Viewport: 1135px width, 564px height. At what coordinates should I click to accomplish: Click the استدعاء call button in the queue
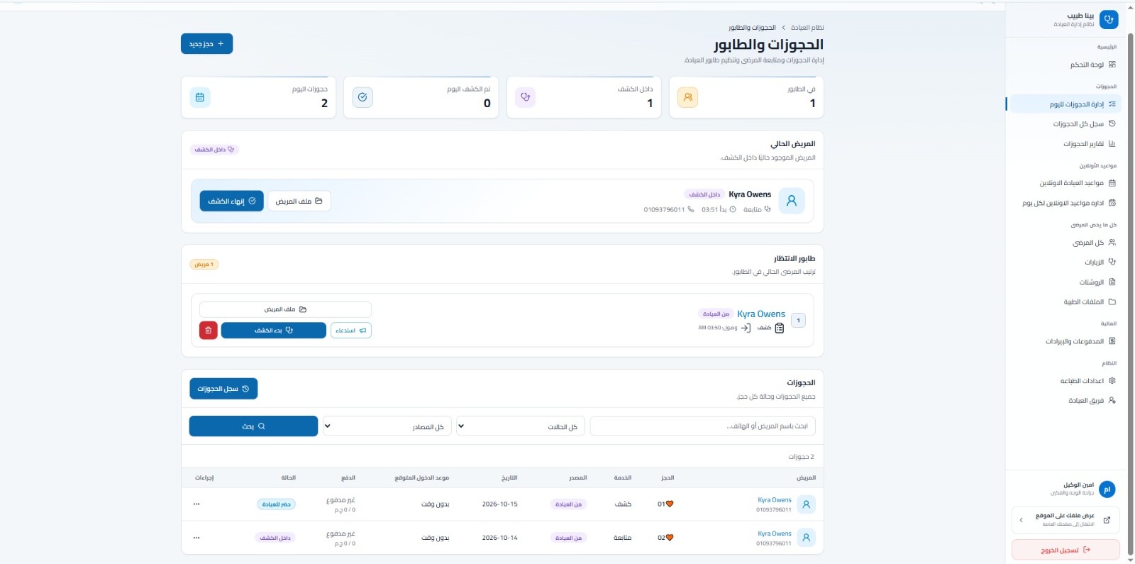(x=351, y=331)
